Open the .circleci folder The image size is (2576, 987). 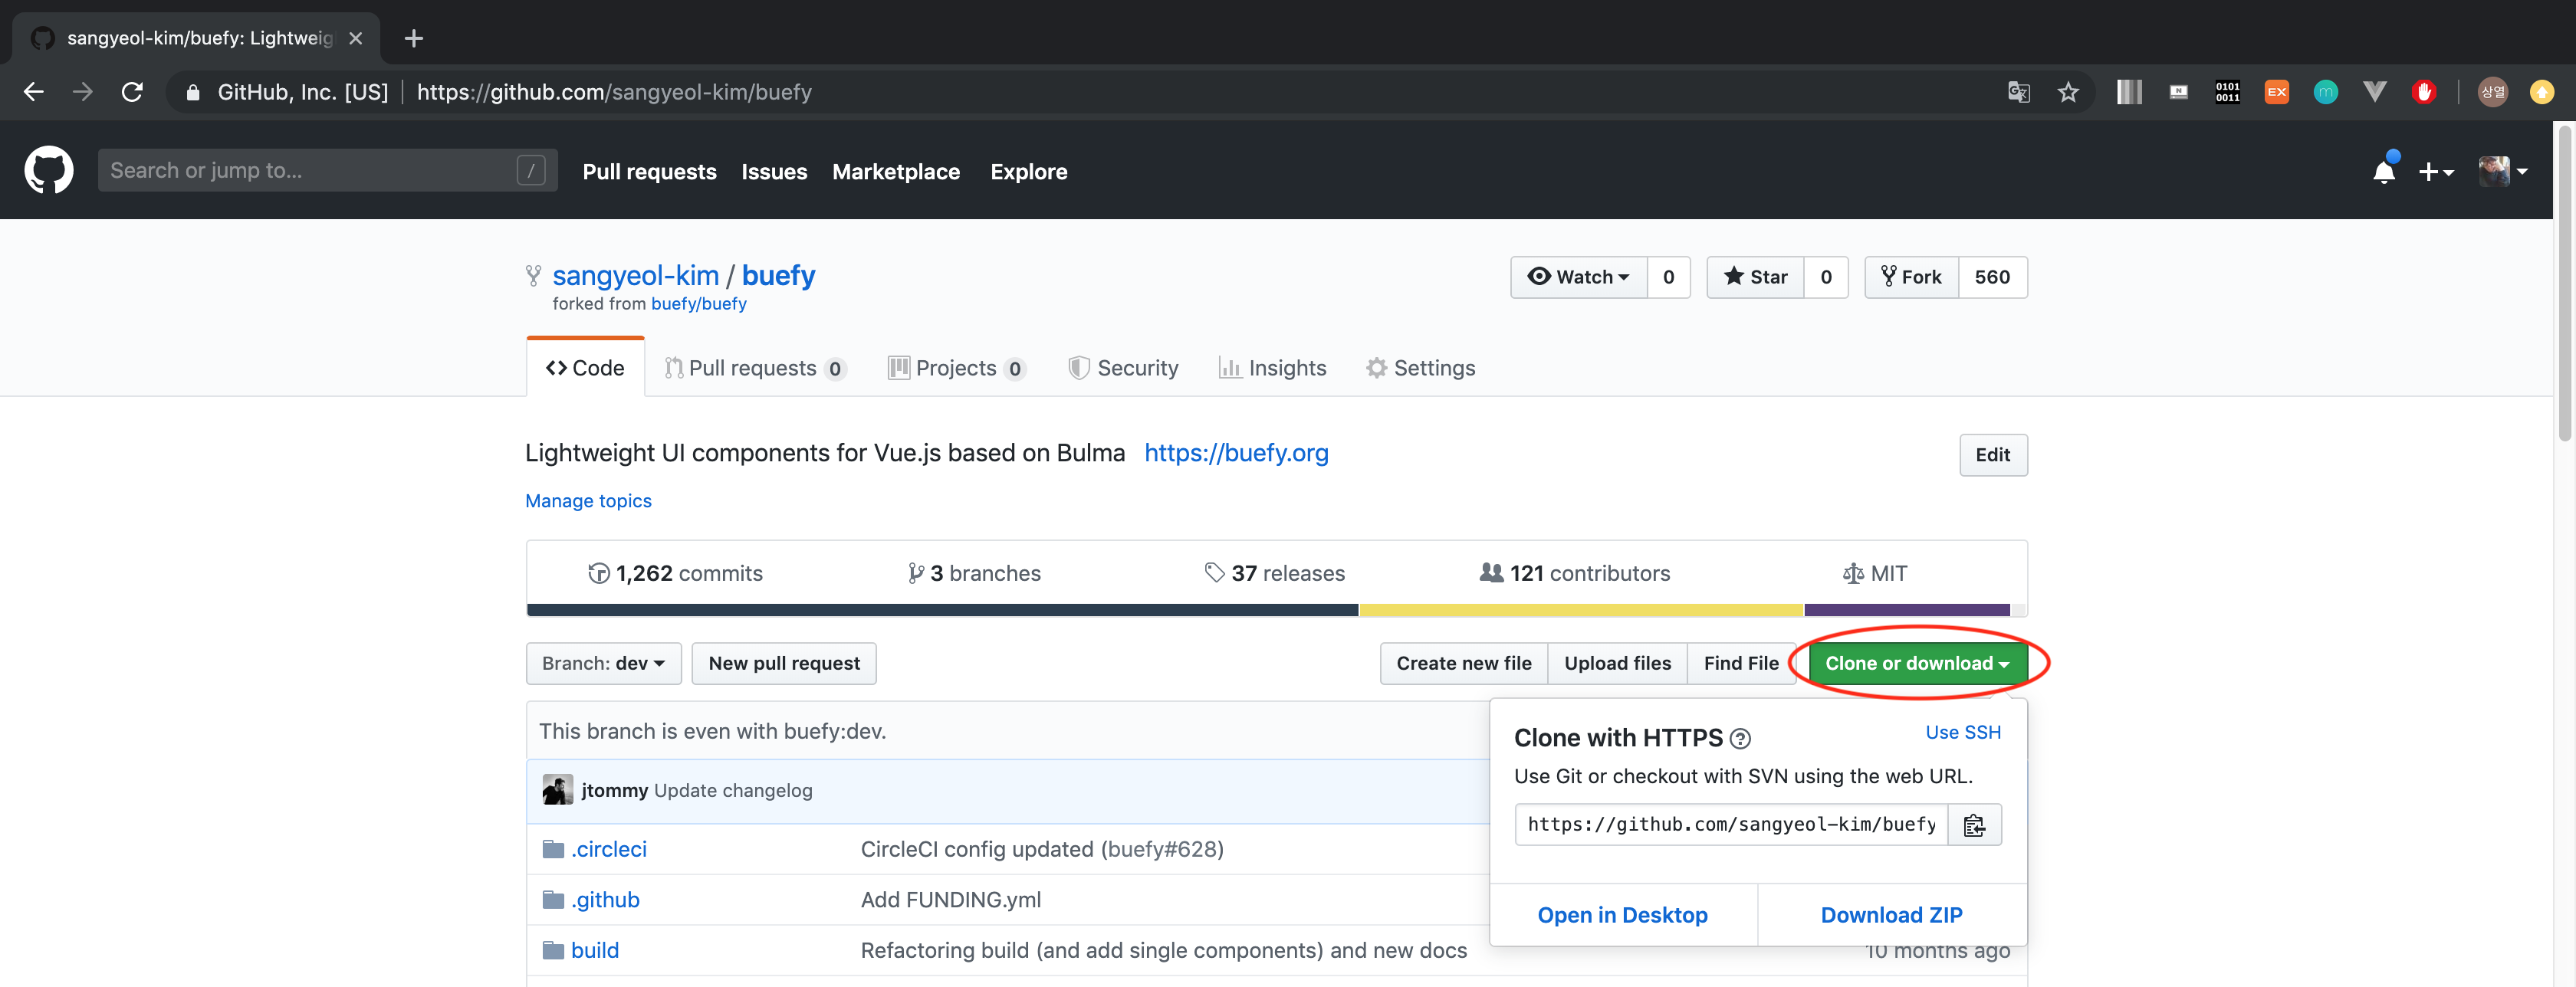[608, 849]
